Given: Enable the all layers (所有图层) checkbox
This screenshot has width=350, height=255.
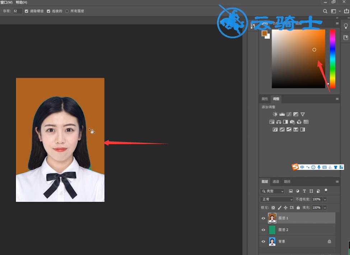Looking at the screenshot, I should [67, 11].
